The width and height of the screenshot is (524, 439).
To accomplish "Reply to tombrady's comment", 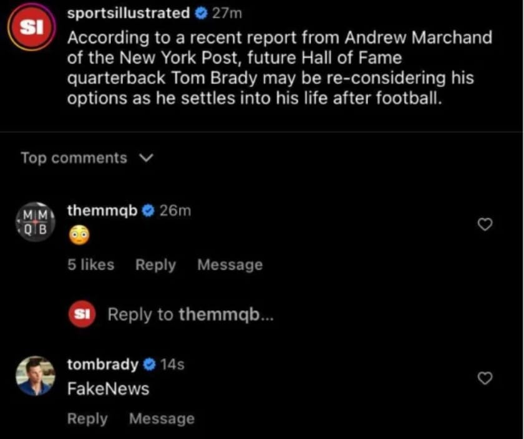I will coord(87,418).
